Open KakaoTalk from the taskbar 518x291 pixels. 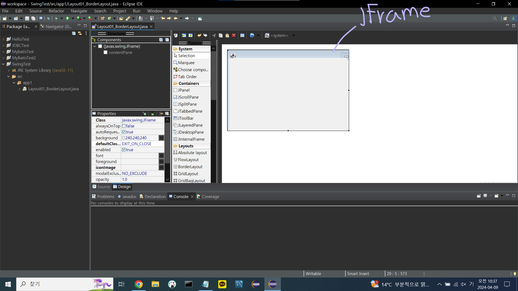tap(222, 284)
